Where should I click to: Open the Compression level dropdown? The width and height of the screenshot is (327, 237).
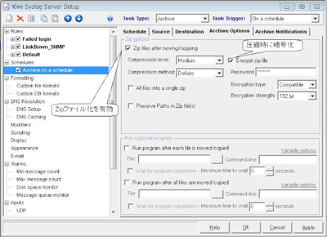pyautogui.click(x=219, y=61)
